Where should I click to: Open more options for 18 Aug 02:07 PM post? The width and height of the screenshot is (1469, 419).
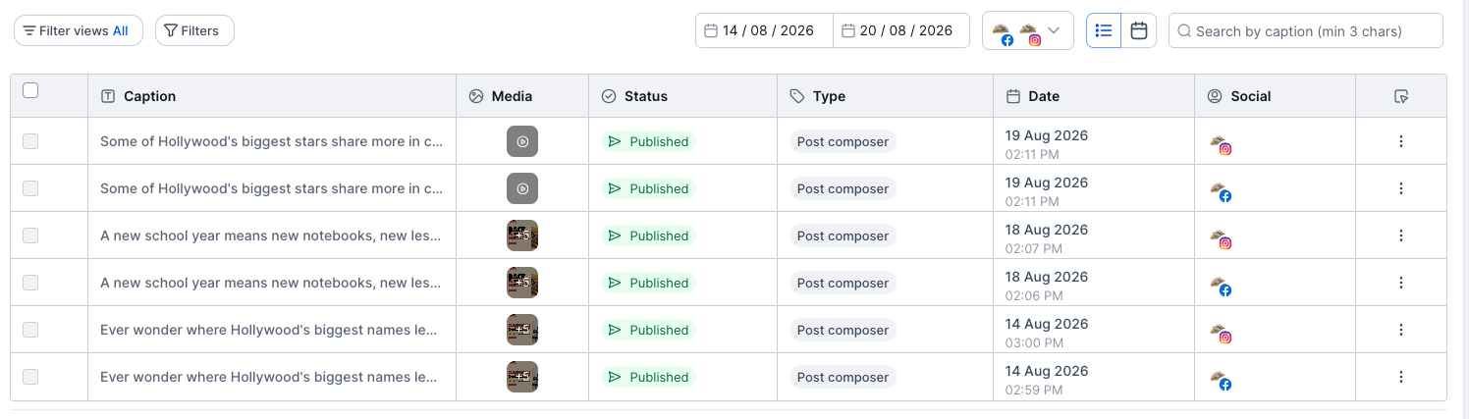click(x=1401, y=236)
